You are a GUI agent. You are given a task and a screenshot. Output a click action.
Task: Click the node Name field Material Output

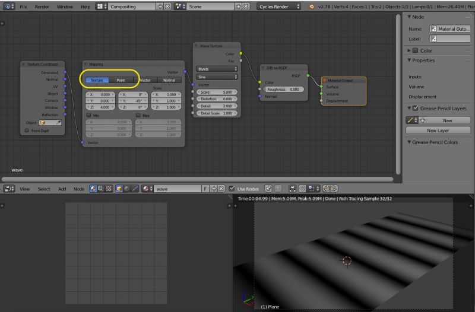click(x=450, y=28)
